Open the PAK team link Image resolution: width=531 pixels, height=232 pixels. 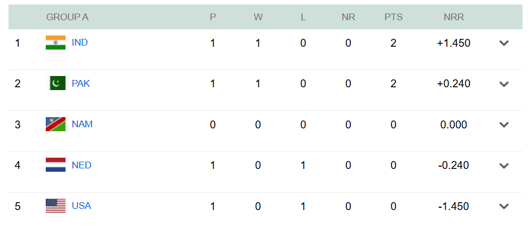[x=81, y=83]
